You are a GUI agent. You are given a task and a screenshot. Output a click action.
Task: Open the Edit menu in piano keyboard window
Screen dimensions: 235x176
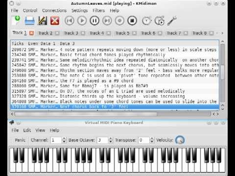[27, 130]
